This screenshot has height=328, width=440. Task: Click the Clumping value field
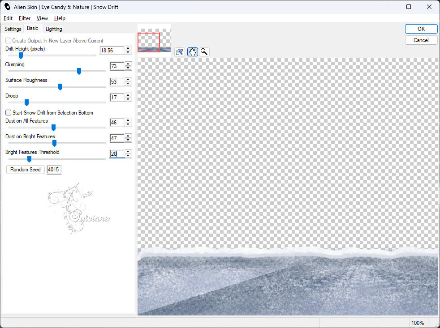click(117, 66)
